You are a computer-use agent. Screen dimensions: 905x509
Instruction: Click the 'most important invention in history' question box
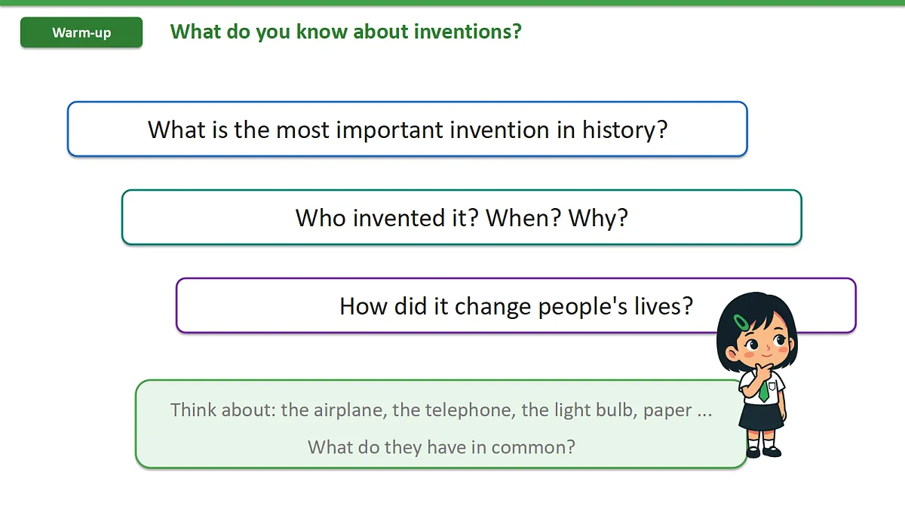tap(407, 129)
